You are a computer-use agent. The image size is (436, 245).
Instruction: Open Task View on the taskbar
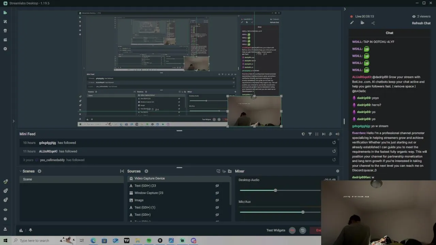[82, 241]
